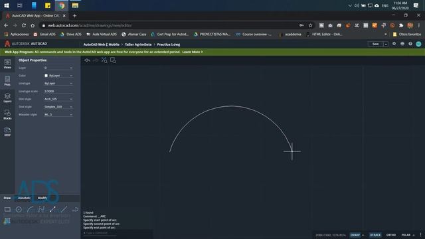Screen dimensions: 425x239
Task: Open Taller AgrimData breadcrumb folder
Action: click(138, 44)
